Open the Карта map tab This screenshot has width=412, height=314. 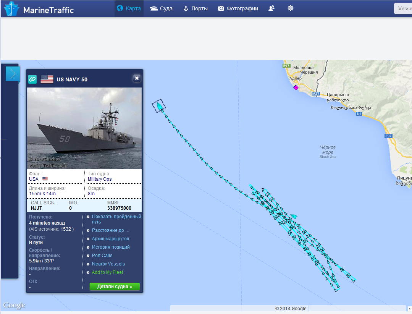pyautogui.click(x=129, y=8)
